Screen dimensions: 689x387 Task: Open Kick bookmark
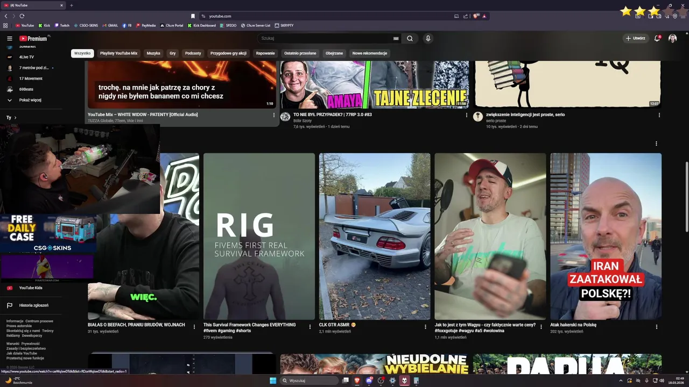pos(44,25)
